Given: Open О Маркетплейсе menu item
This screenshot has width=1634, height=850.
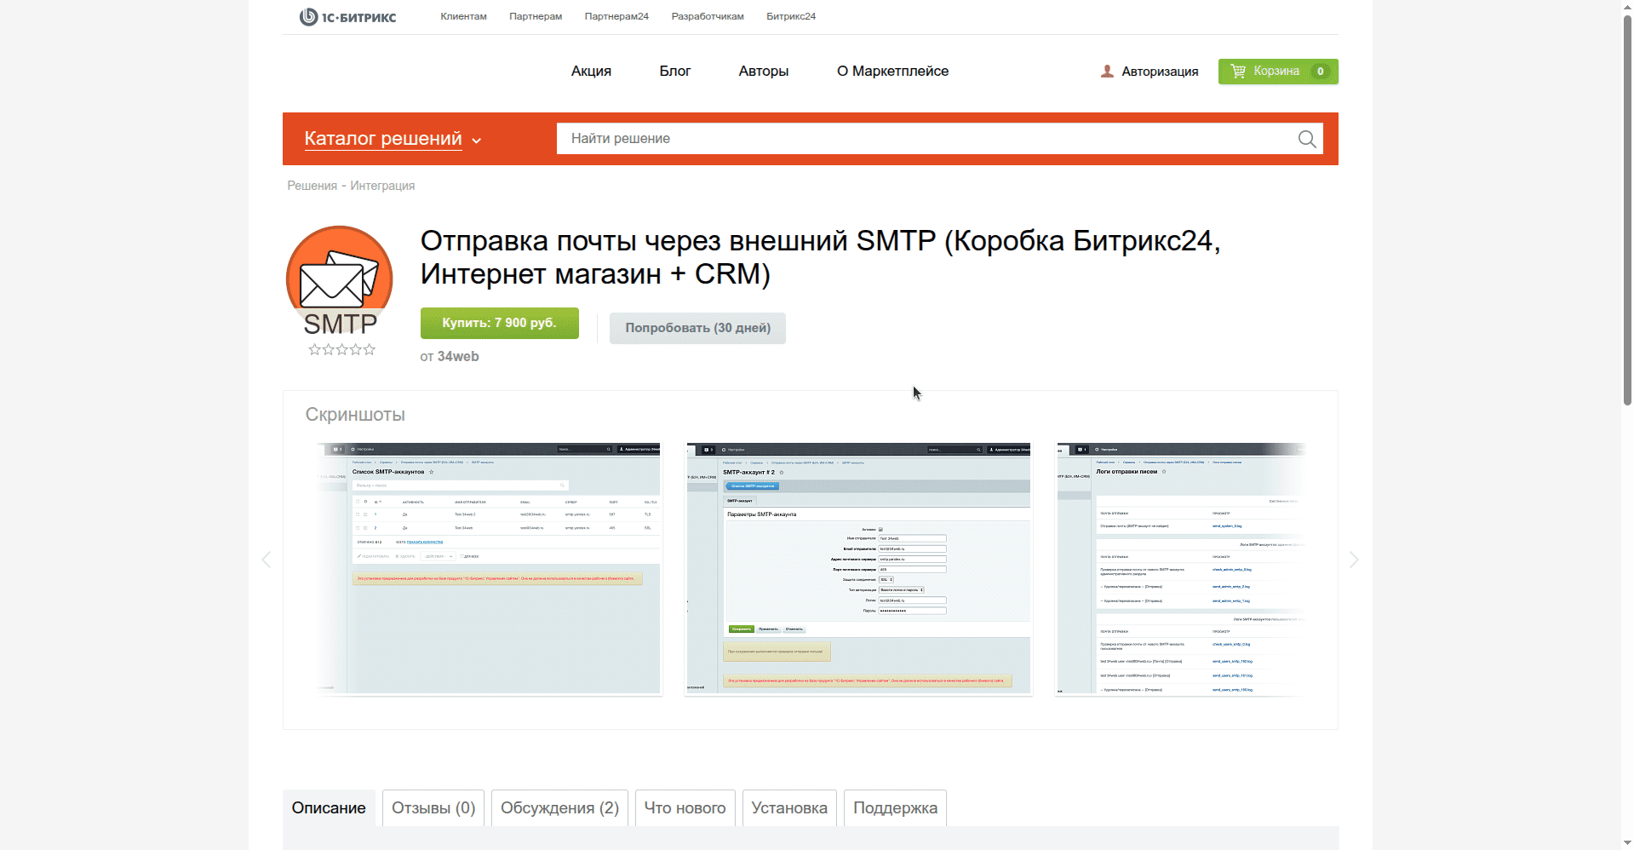Looking at the screenshot, I should click(892, 72).
